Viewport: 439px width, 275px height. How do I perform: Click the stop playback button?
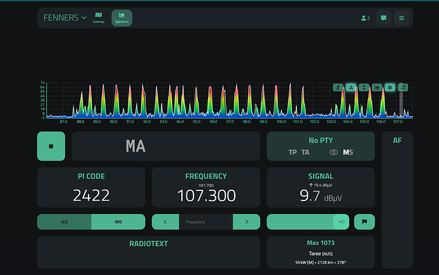click(x=51, y=146)
